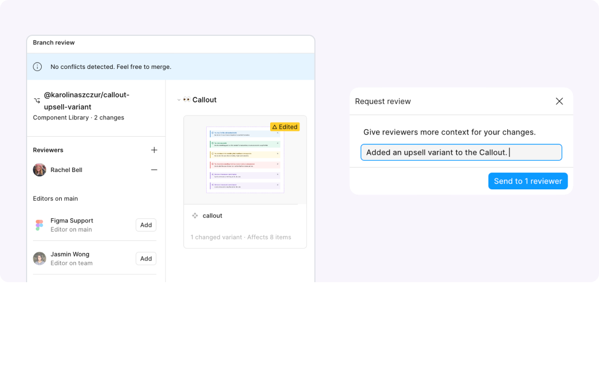599x369 pixels.
Task: Click the info icon in the no-conflicts banner
Action: click(x=37, y=66)
